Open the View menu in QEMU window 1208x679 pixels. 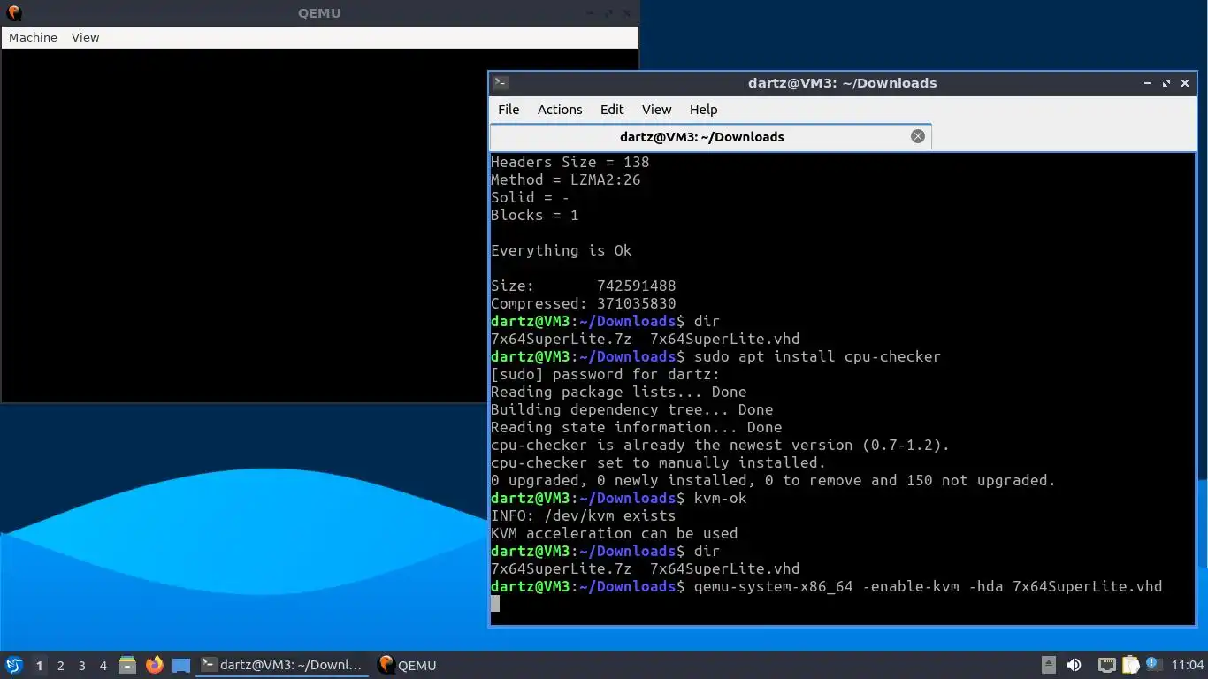click(86, 37)
